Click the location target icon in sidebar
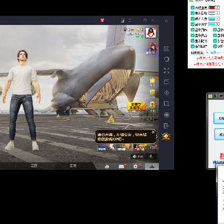Image resolution: width=224 pixels, height=224 pixels. (166, 93)
